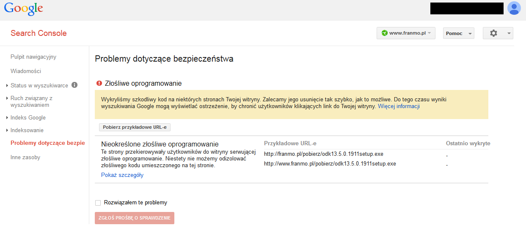Go to Pulpit nawigacyjny
Screen dimensions: 526x228
pyautogui.click(x=33, y=57)
